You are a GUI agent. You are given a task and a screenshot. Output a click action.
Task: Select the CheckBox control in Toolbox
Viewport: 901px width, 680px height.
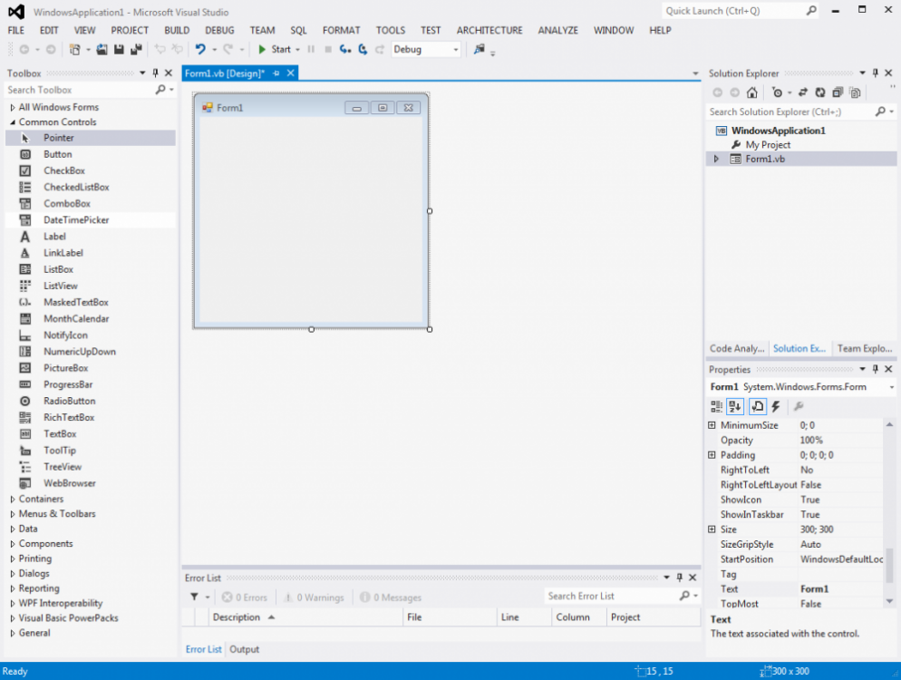click(x=63, y=170)
